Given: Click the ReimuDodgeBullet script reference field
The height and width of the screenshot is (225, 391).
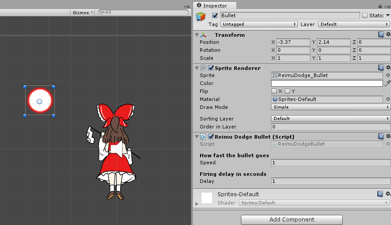Looking at the screenshot, I should click(327, 144).
